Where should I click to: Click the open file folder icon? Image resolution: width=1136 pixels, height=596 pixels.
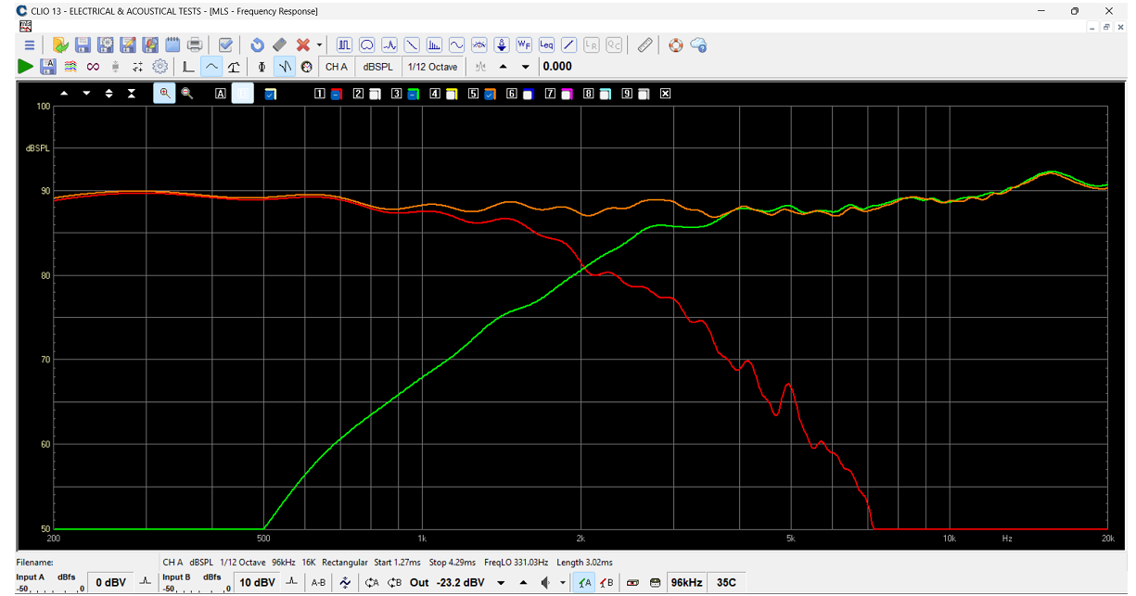tap(60, 44)
